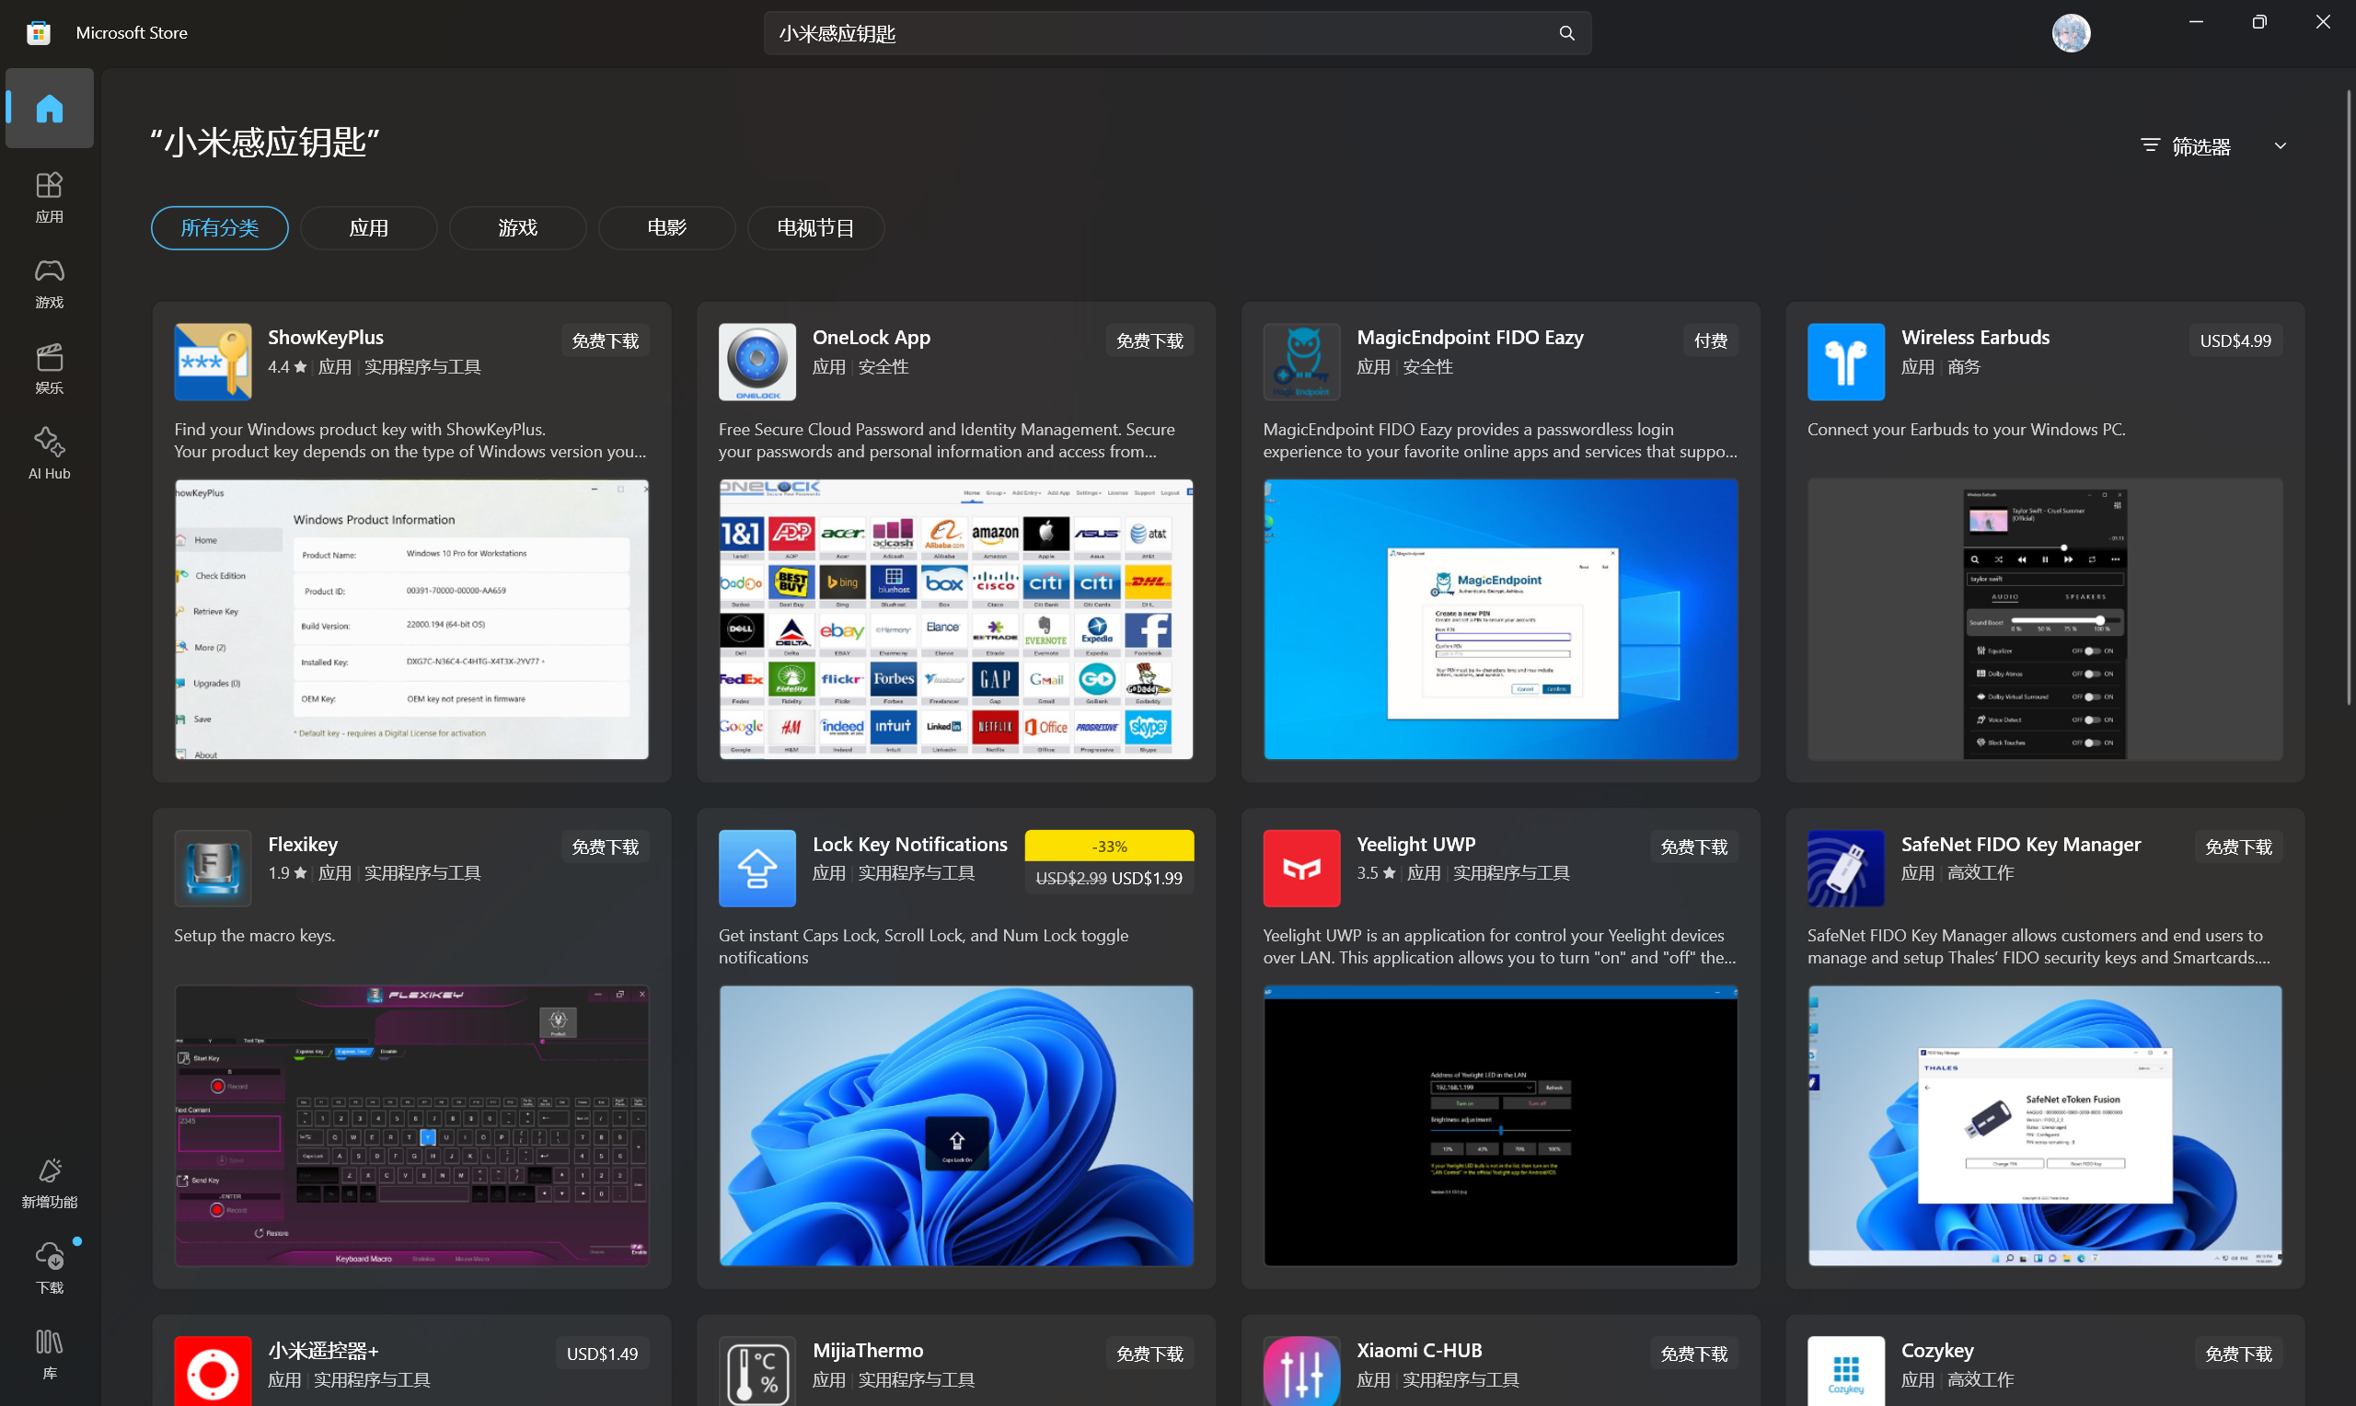Select the 电视节目 category filter tab

pyautogui.click(x=815, y=228)
